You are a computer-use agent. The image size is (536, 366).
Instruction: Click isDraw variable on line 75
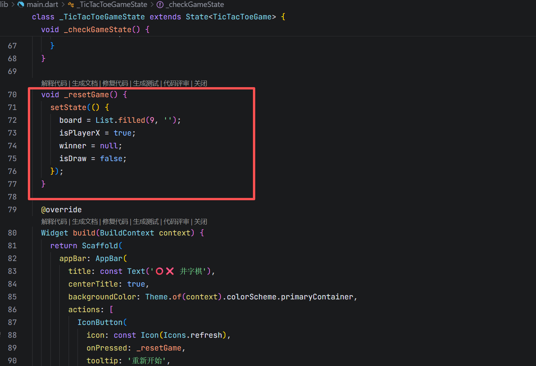coord(73,159)
